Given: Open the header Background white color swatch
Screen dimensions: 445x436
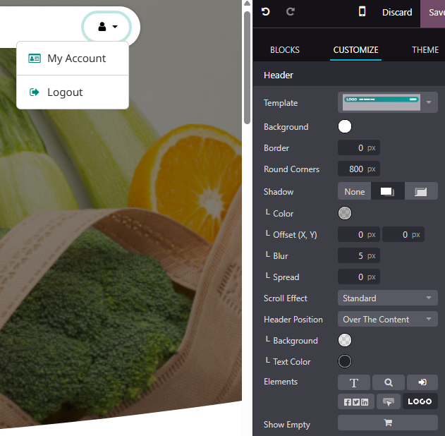Looking at the screenshot, I should pos(345,126).
